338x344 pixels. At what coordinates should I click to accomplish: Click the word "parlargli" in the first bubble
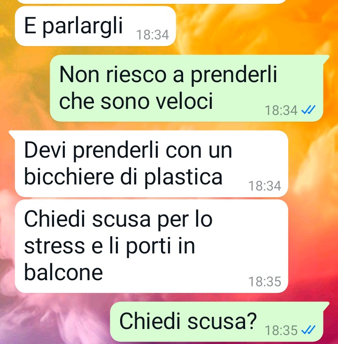pyautogui.click(x=82, y=26)
